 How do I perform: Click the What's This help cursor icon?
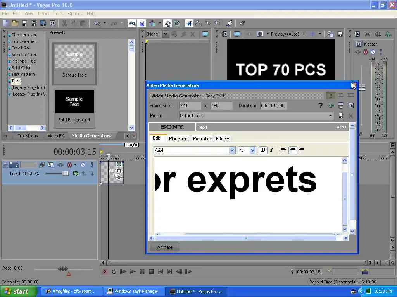click(242, 24)
